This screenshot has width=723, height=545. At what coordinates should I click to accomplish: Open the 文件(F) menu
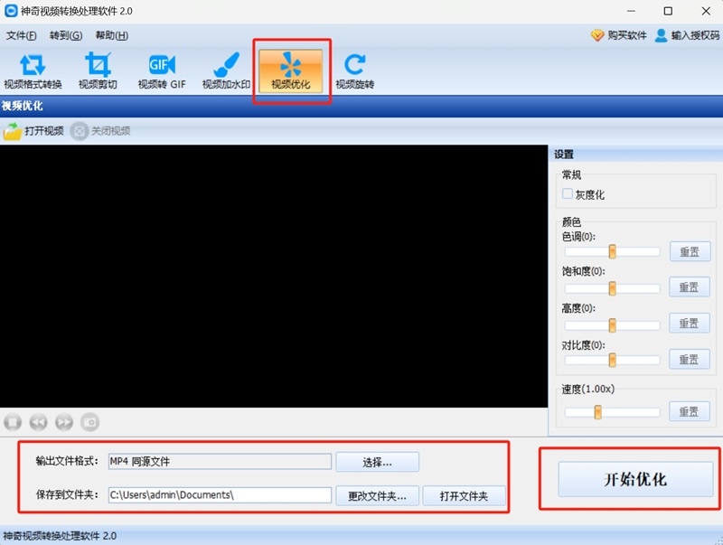click(x=22, y=35)
